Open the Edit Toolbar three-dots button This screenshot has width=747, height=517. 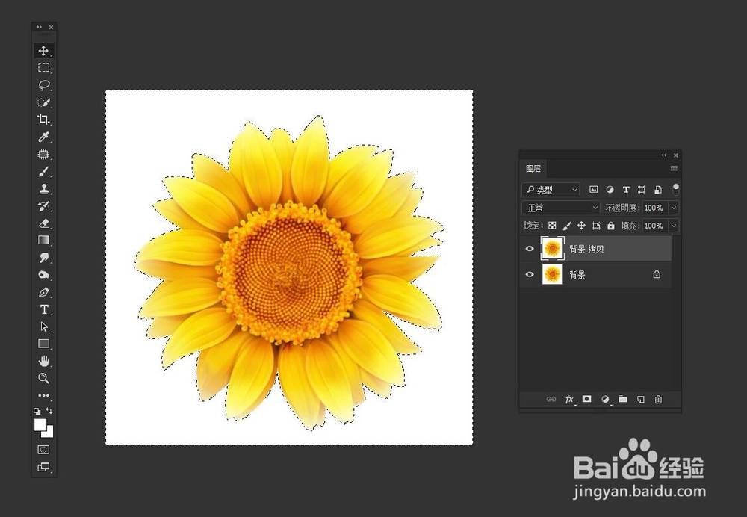tap(43, 395)
